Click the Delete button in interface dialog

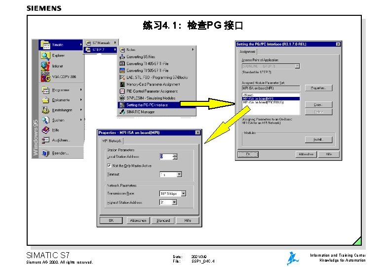(x=318, y=112)
